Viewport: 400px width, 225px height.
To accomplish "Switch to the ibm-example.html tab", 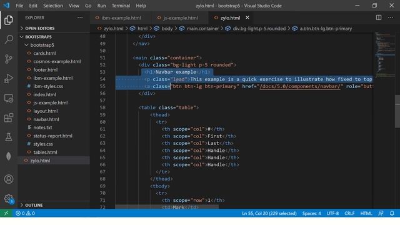I will pos(121,18).
